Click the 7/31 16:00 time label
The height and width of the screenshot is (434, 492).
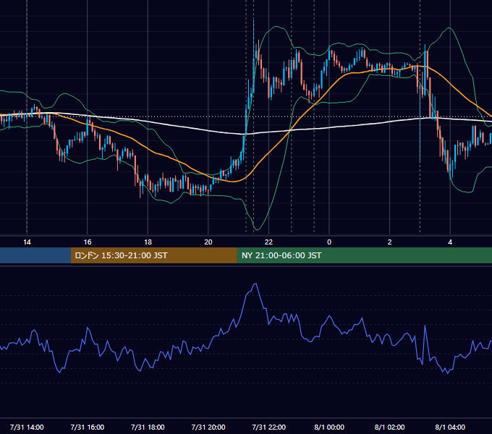[x=88, y=427]
